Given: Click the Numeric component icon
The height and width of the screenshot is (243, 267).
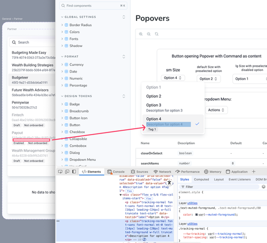Looking at the screenshot, I should (66, 79).
